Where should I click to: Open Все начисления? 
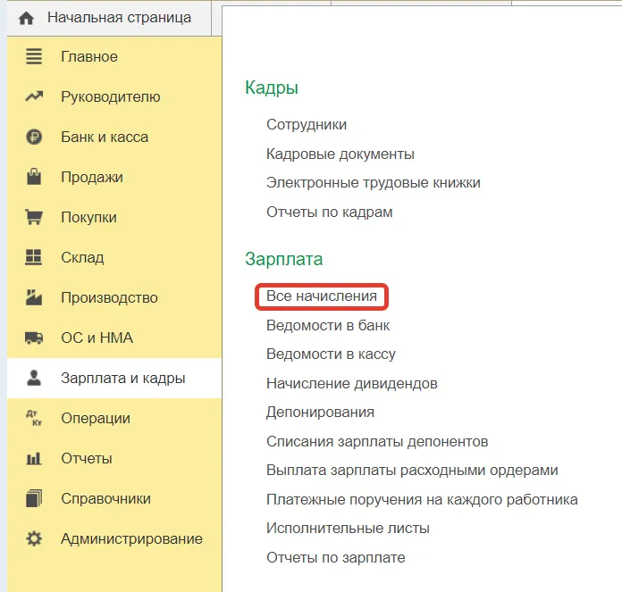[x=322, y=296]
